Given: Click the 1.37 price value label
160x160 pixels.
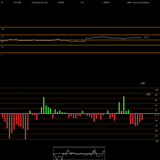Looking at the screenshot, I should (148, 95).
